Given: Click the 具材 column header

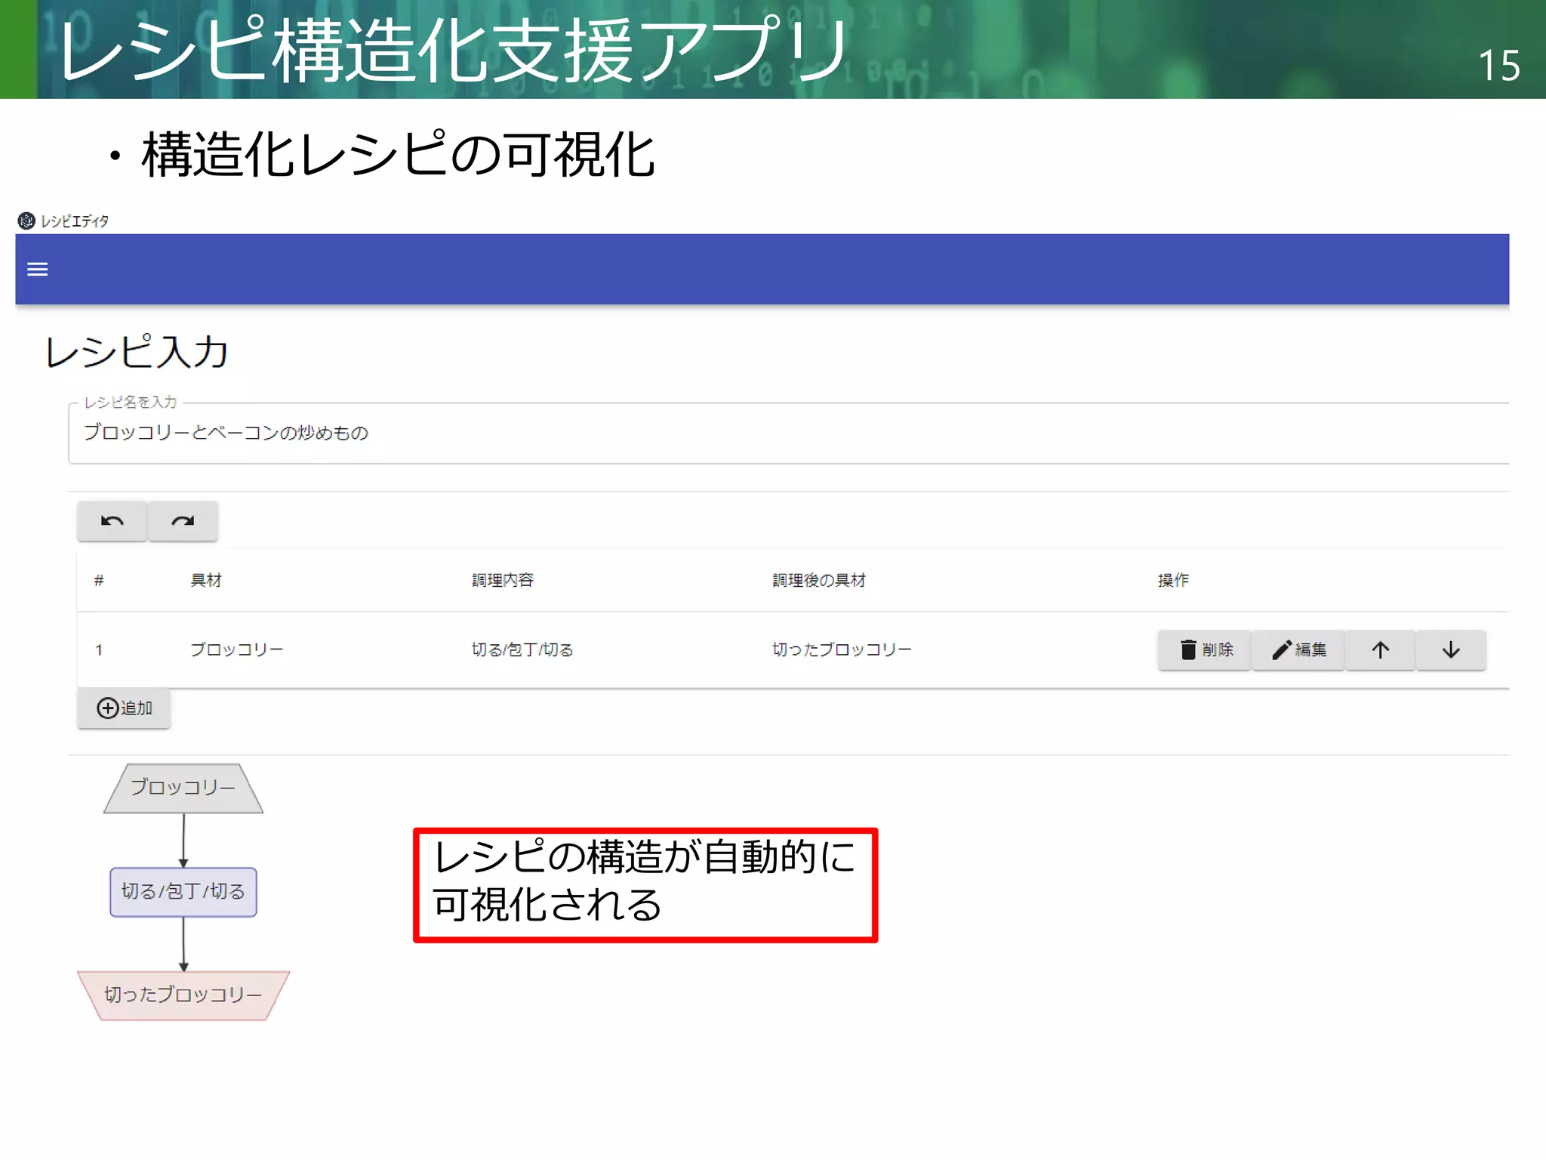Looking at the screenshot, I should [x=206, y=580].
